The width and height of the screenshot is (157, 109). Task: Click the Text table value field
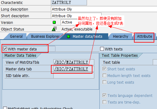click(155, 62)
